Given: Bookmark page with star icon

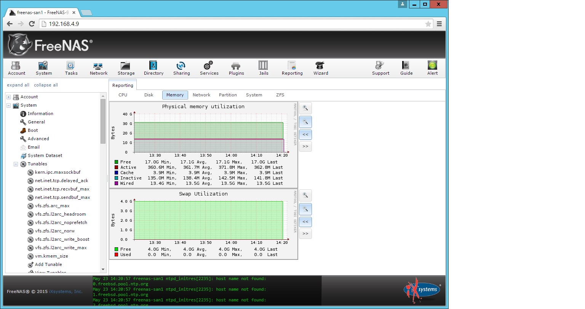Looking at the screenshot, I should point(428,24).
